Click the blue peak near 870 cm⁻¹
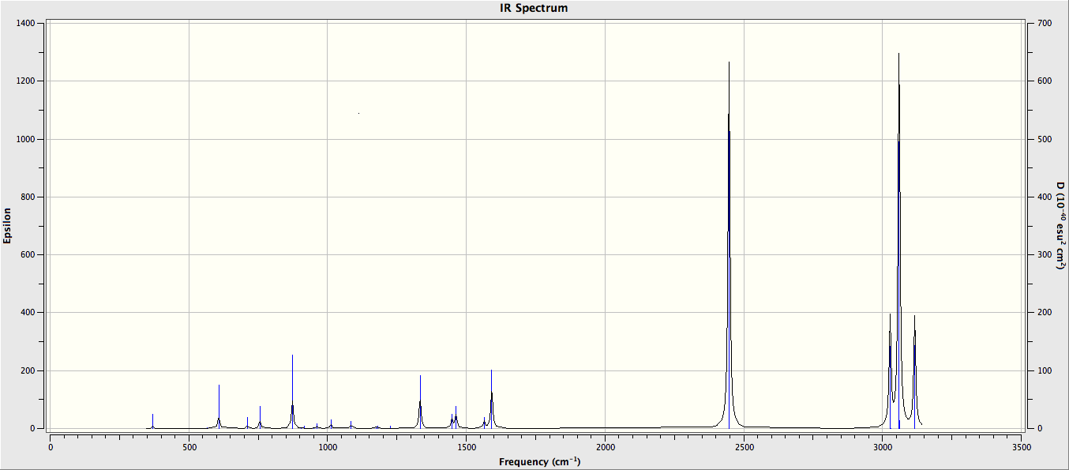This screenshot has width=1069, height=470. tap(292, 392)
